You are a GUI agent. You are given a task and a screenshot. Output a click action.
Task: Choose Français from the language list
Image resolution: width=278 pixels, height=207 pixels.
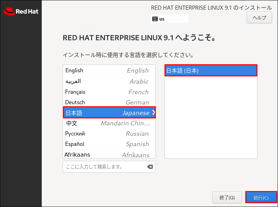(x=109, y=92)
